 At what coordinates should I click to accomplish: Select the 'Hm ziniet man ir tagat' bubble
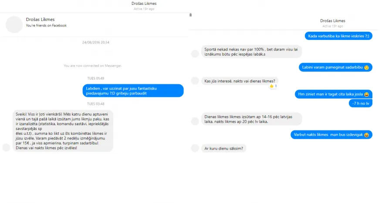[334, 94]
